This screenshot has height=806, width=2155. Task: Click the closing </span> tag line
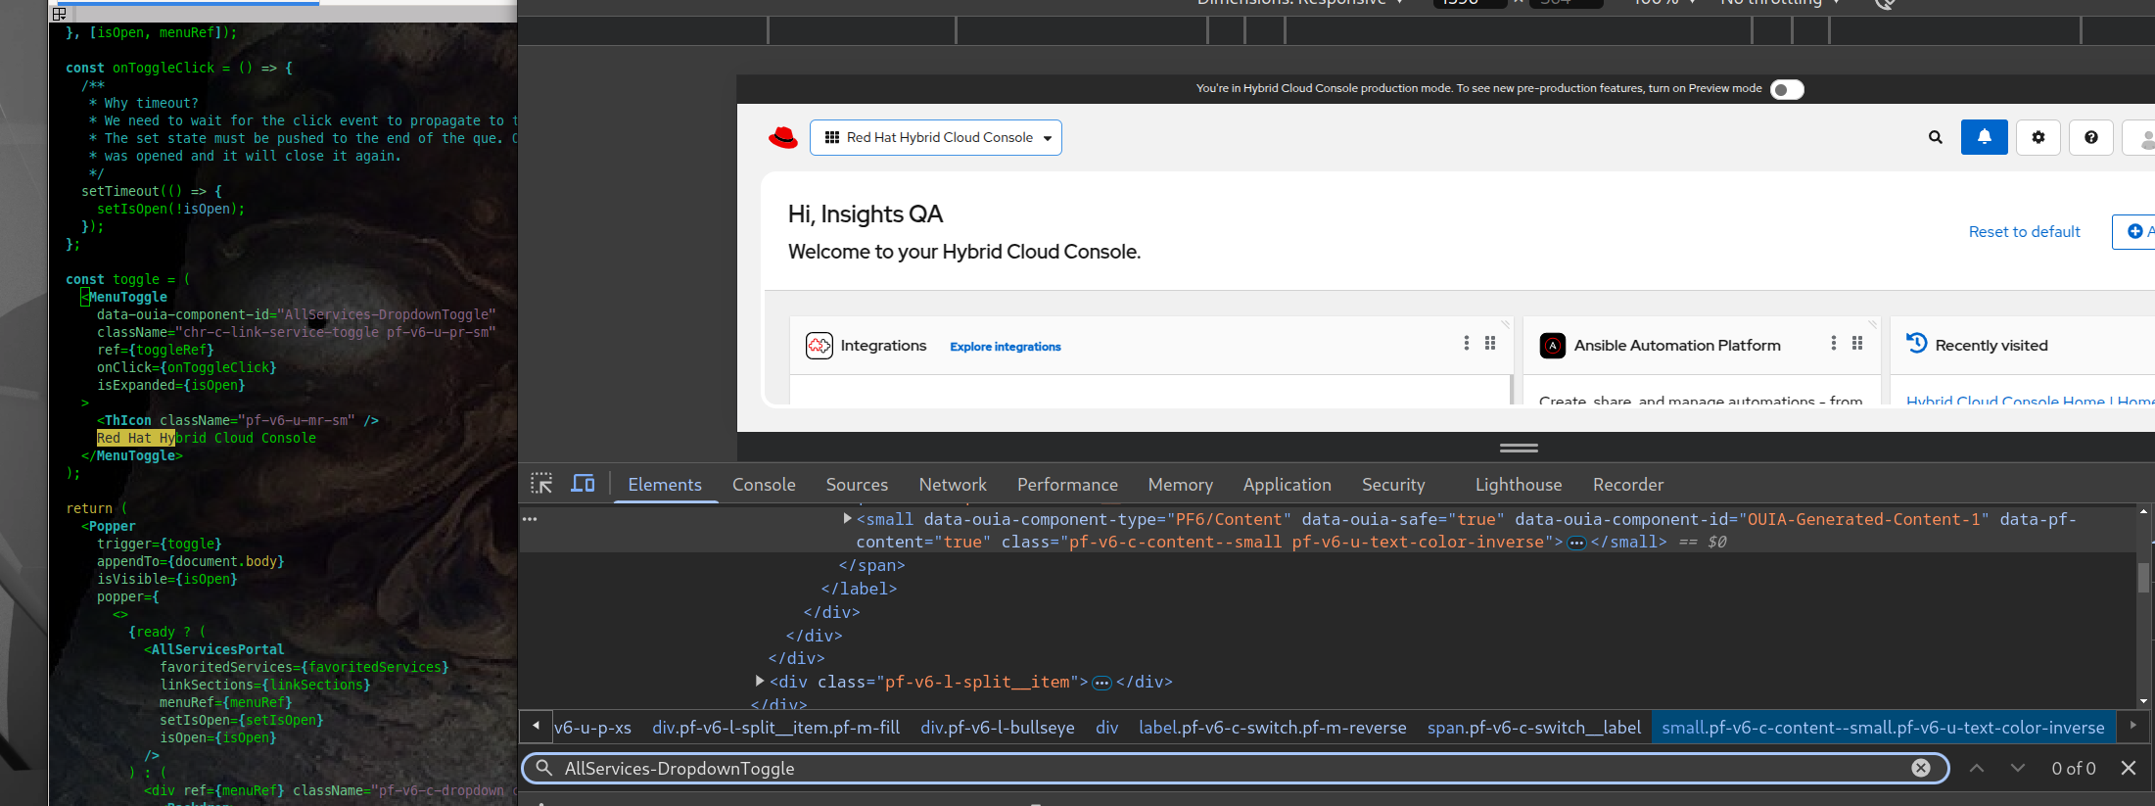(x=871, y=565)
